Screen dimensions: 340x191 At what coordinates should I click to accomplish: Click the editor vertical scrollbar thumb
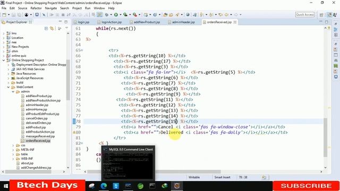(x=325, y=138)
